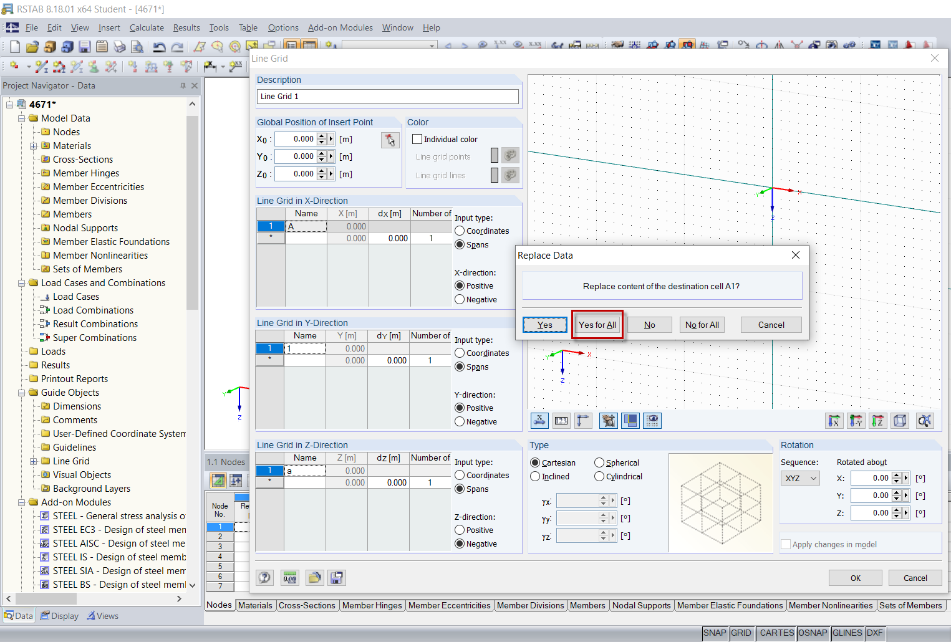Click the New document icon in toolbar
Screen dimensions: 951x642
[x=15, y=47]
